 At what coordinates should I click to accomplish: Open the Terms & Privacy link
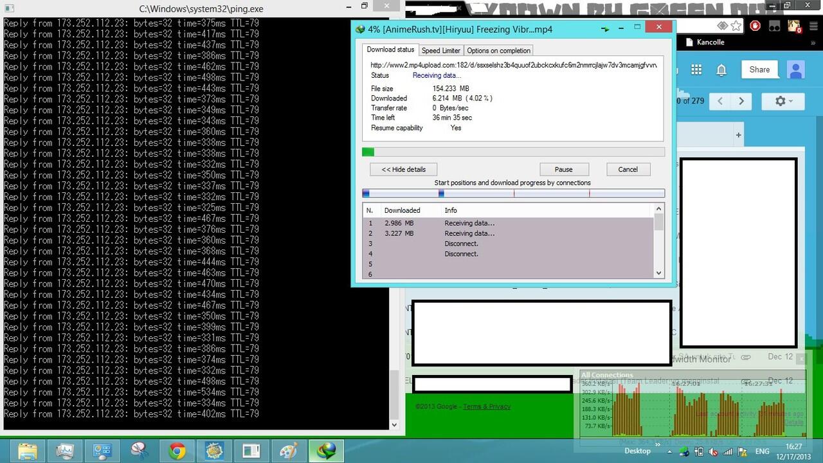pyautogui.click(x=487, y=406)
